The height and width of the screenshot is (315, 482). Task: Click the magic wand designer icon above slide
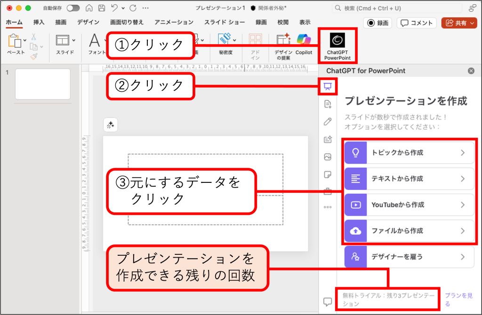click(x=111, y=125)
